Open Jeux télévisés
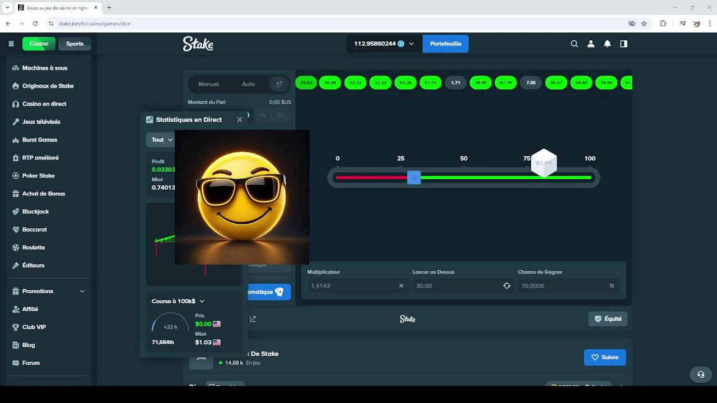This screenshot has height=403, width=717. coord(41,121)
